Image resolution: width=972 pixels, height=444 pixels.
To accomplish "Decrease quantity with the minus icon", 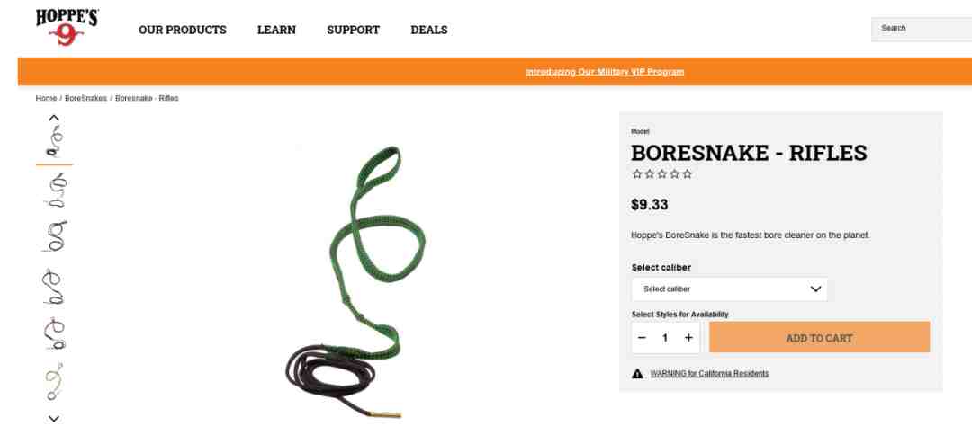I will click(x=642, y=337).
